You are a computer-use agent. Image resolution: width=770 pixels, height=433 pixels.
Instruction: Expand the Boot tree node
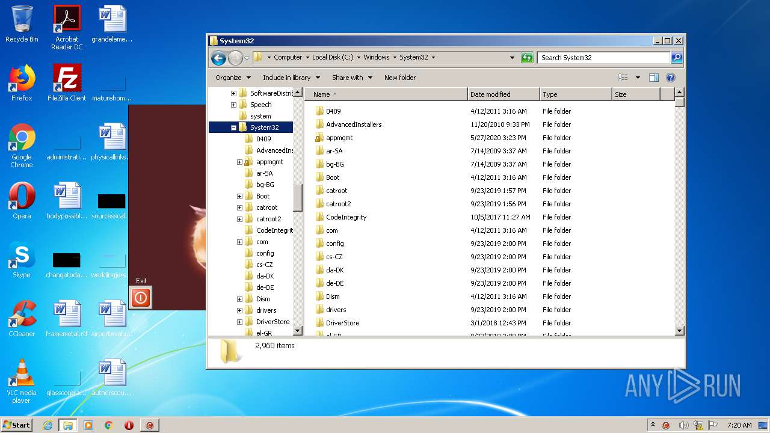click(x=239, y=196)
